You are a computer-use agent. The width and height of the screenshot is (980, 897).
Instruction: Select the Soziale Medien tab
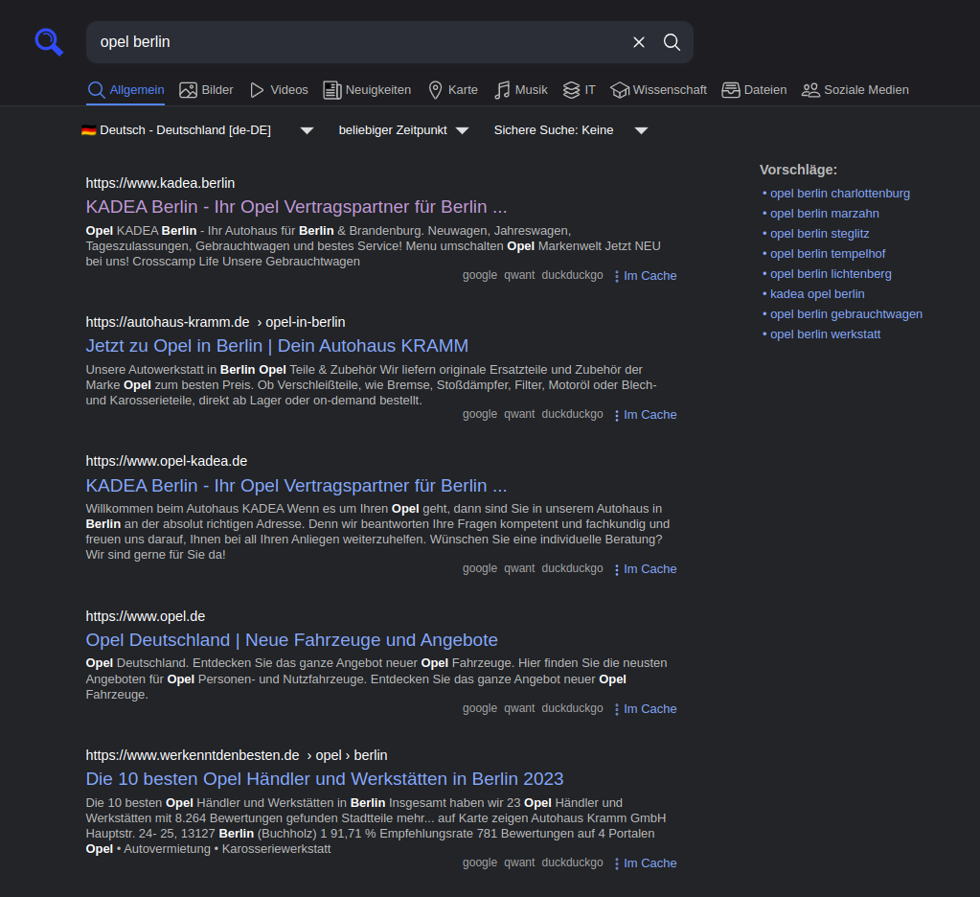855,90
